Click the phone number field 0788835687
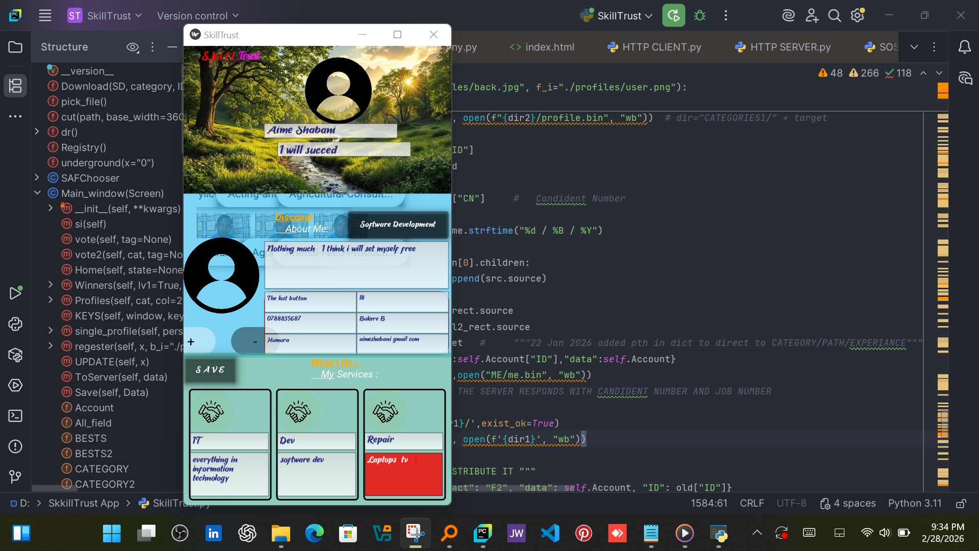The height and width of the screenshot is (551, 979). [310, 322]
